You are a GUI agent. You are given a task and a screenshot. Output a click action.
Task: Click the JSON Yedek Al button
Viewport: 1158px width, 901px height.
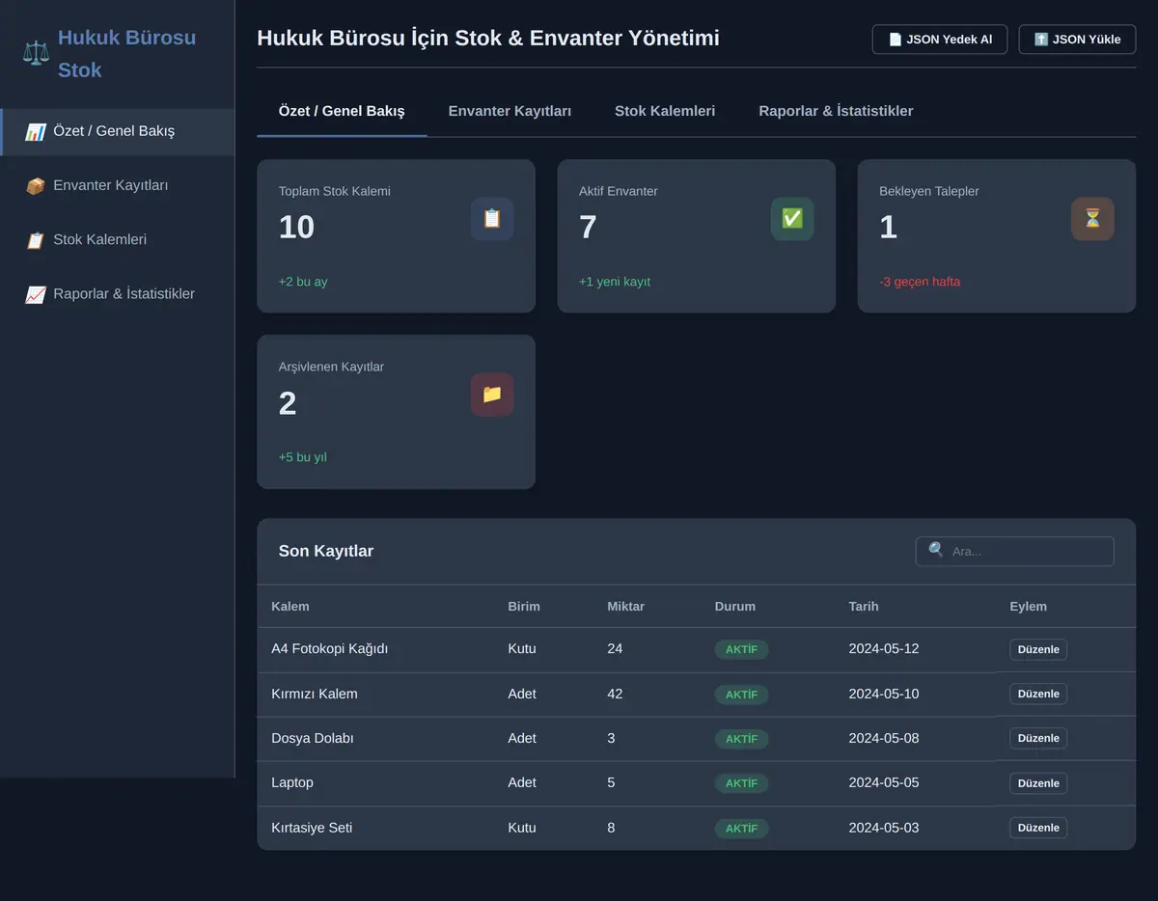(x=940, y=40)
